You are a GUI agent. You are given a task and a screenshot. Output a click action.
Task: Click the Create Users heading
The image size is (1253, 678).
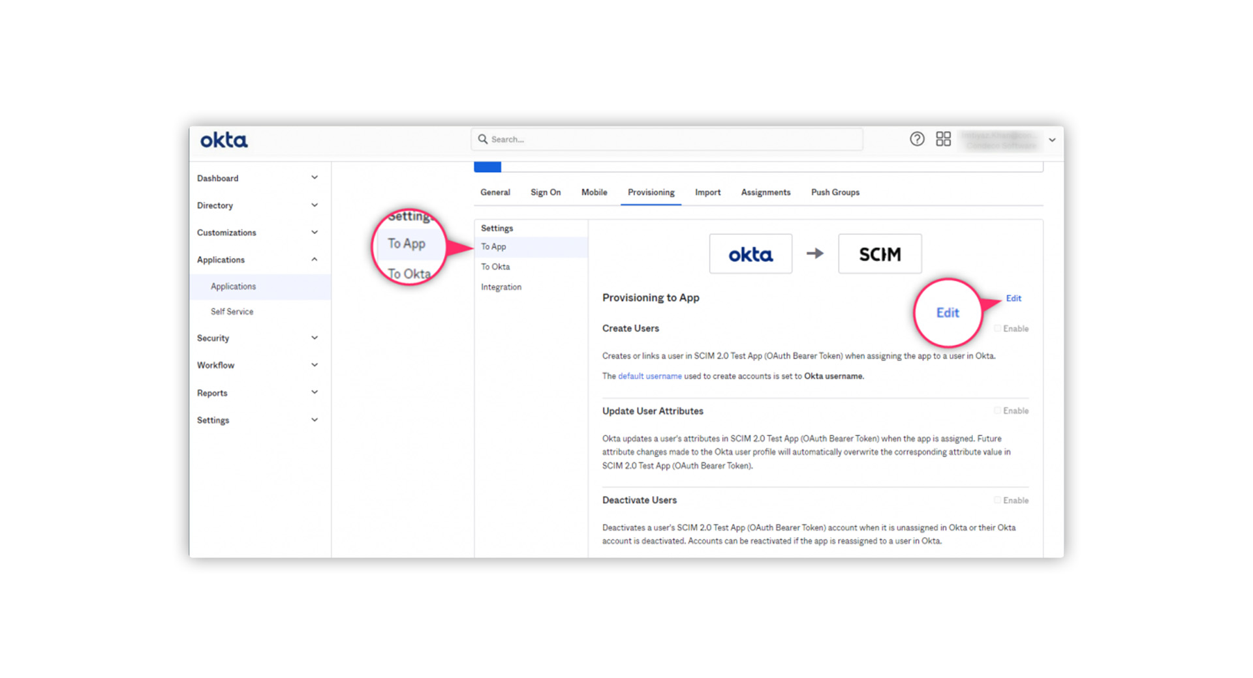tap(630, 329)
